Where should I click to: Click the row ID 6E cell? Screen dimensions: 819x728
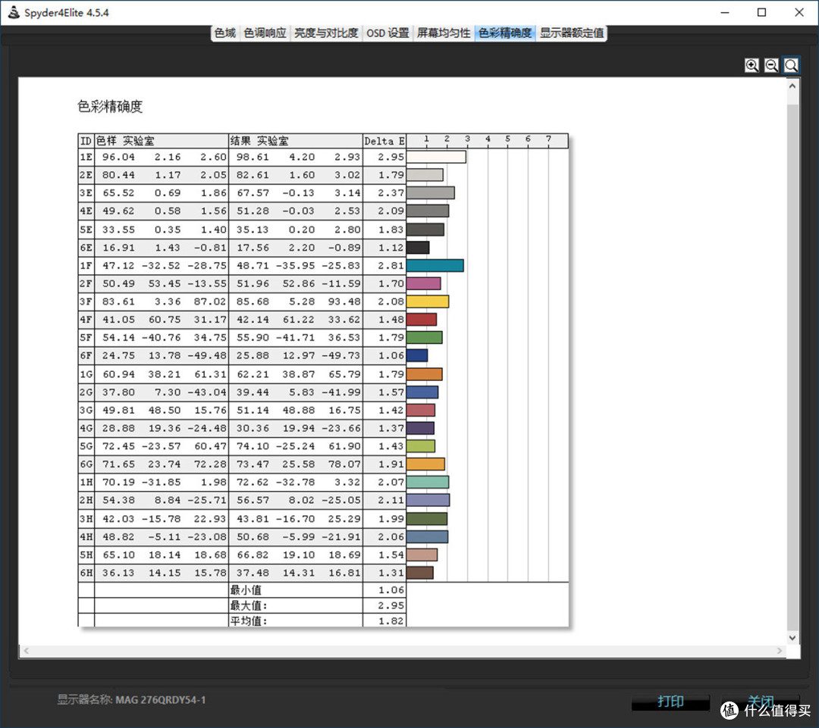point(86,248)
